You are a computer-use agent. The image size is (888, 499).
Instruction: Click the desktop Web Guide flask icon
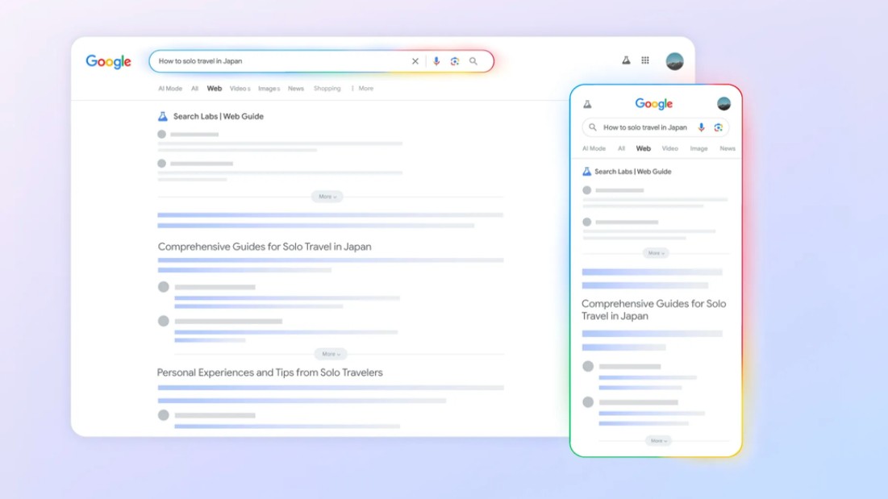pyautogui.click(x=163, y=117)
